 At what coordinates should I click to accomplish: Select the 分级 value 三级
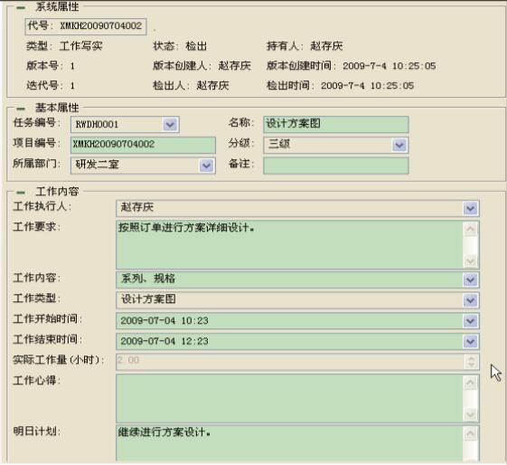point(279,144)
